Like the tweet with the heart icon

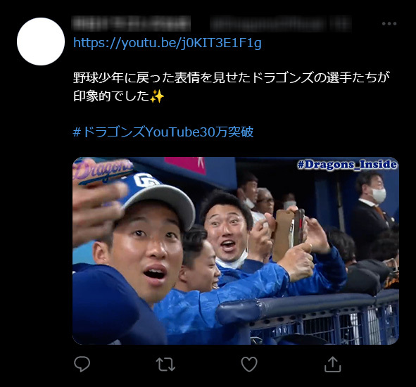click(x=249, y=364)
